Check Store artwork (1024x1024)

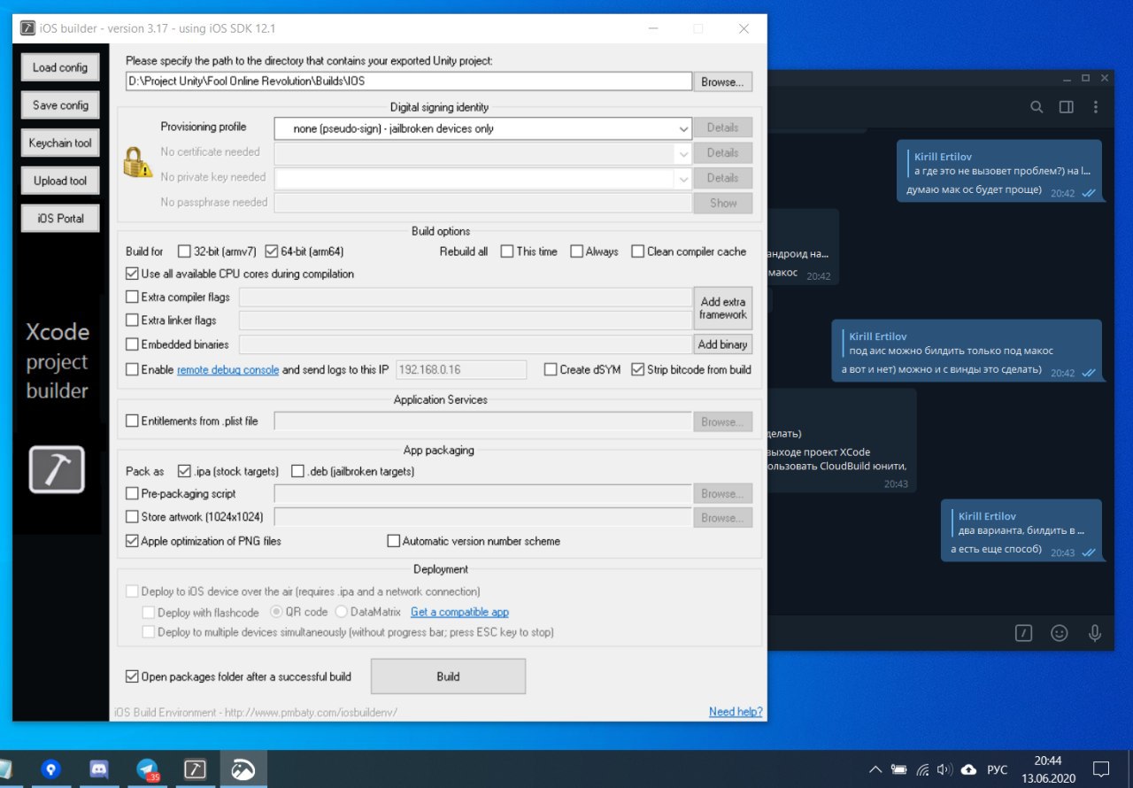tap(132, 517)
